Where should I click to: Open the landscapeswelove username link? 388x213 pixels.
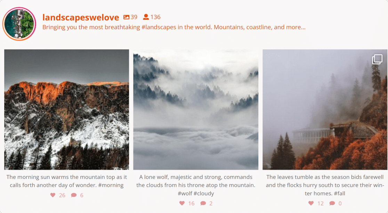(x=81, y=17)
